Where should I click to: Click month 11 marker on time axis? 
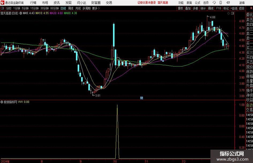(146, 161)
